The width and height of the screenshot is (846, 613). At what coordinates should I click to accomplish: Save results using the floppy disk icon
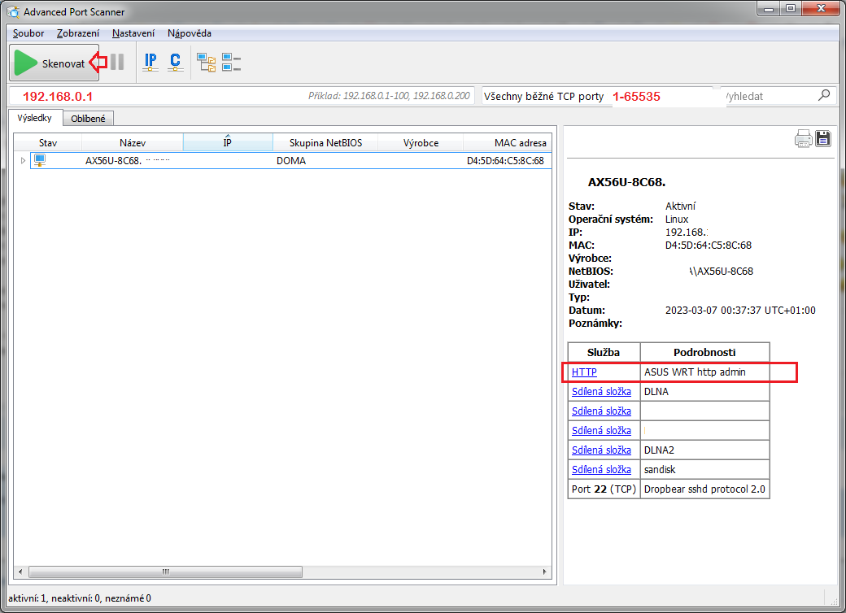tap(823, 138)
